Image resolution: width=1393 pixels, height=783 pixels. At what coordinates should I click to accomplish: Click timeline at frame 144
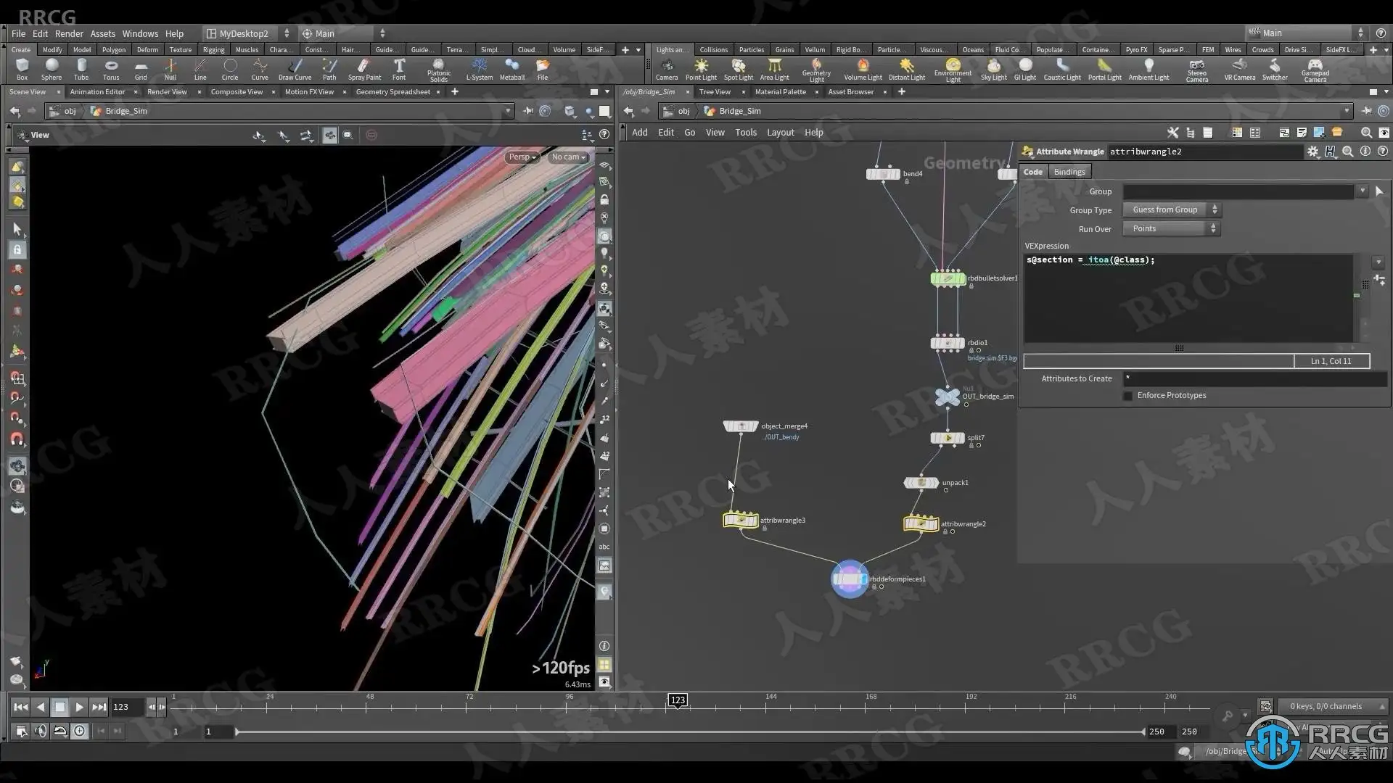(x=765, y=708)
